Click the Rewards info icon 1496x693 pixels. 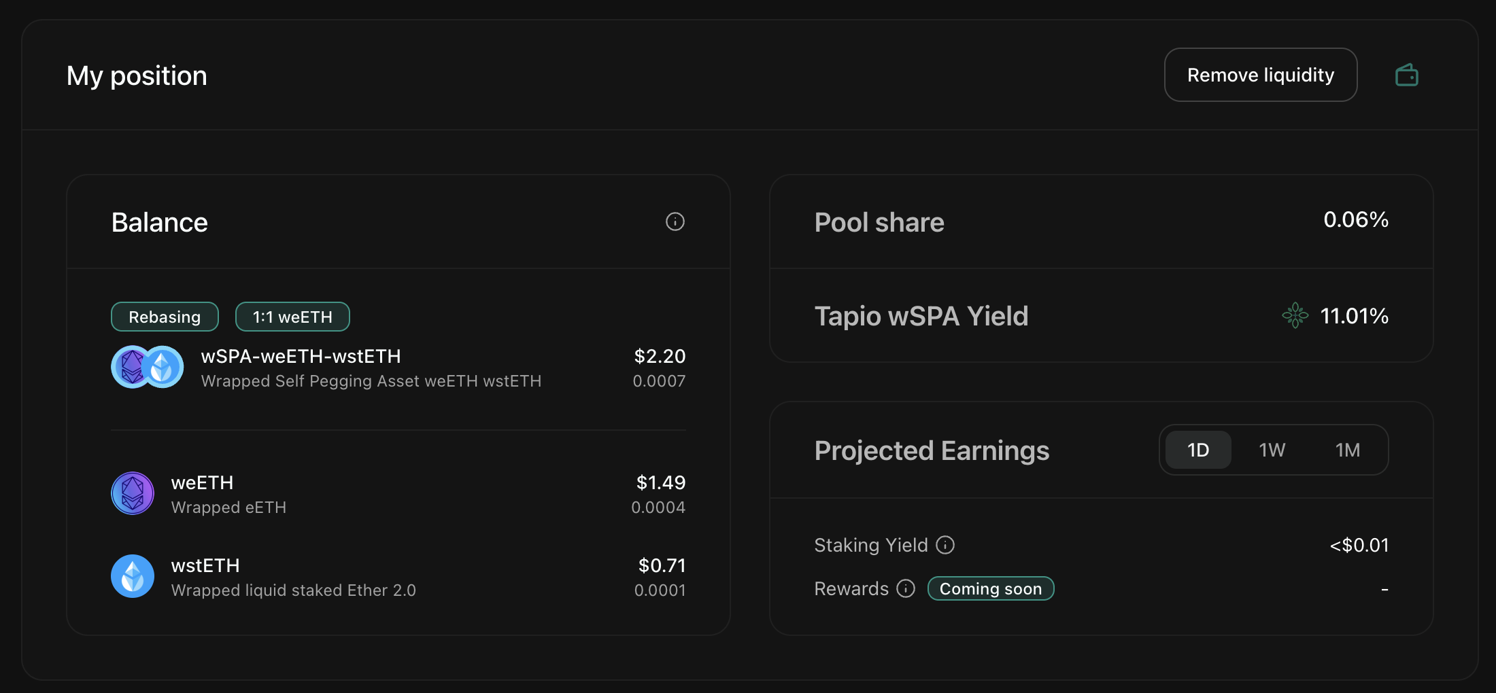(x=906, y=588)
